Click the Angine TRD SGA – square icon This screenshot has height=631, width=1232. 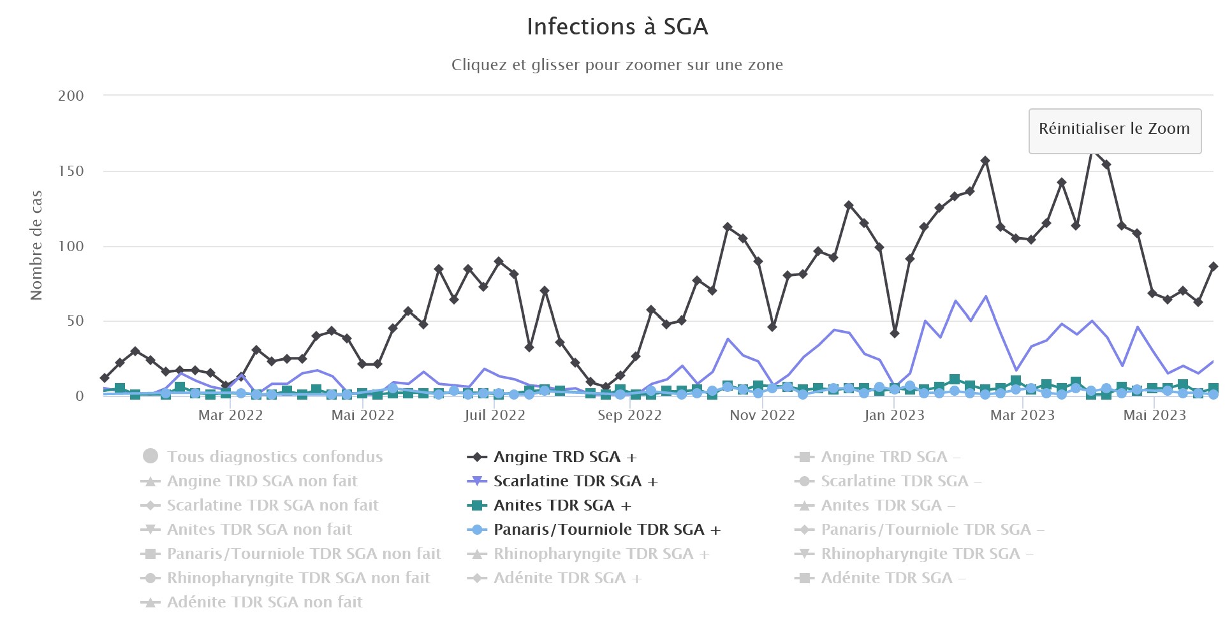click(804, 457)
